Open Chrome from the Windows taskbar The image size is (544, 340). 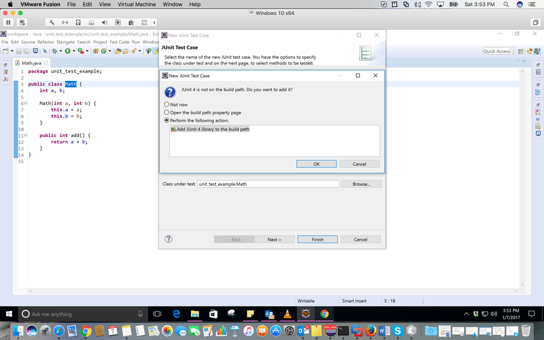coord(324,313)
